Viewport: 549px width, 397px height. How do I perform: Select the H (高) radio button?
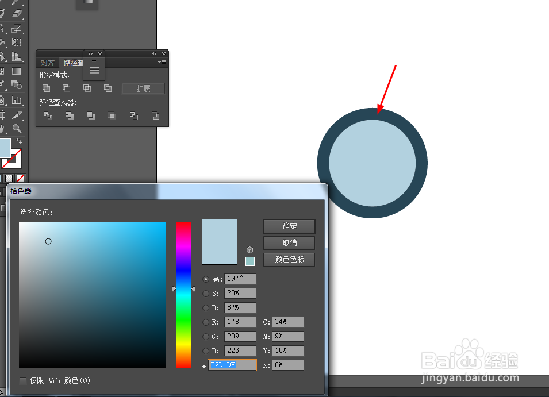coord(206,279)
